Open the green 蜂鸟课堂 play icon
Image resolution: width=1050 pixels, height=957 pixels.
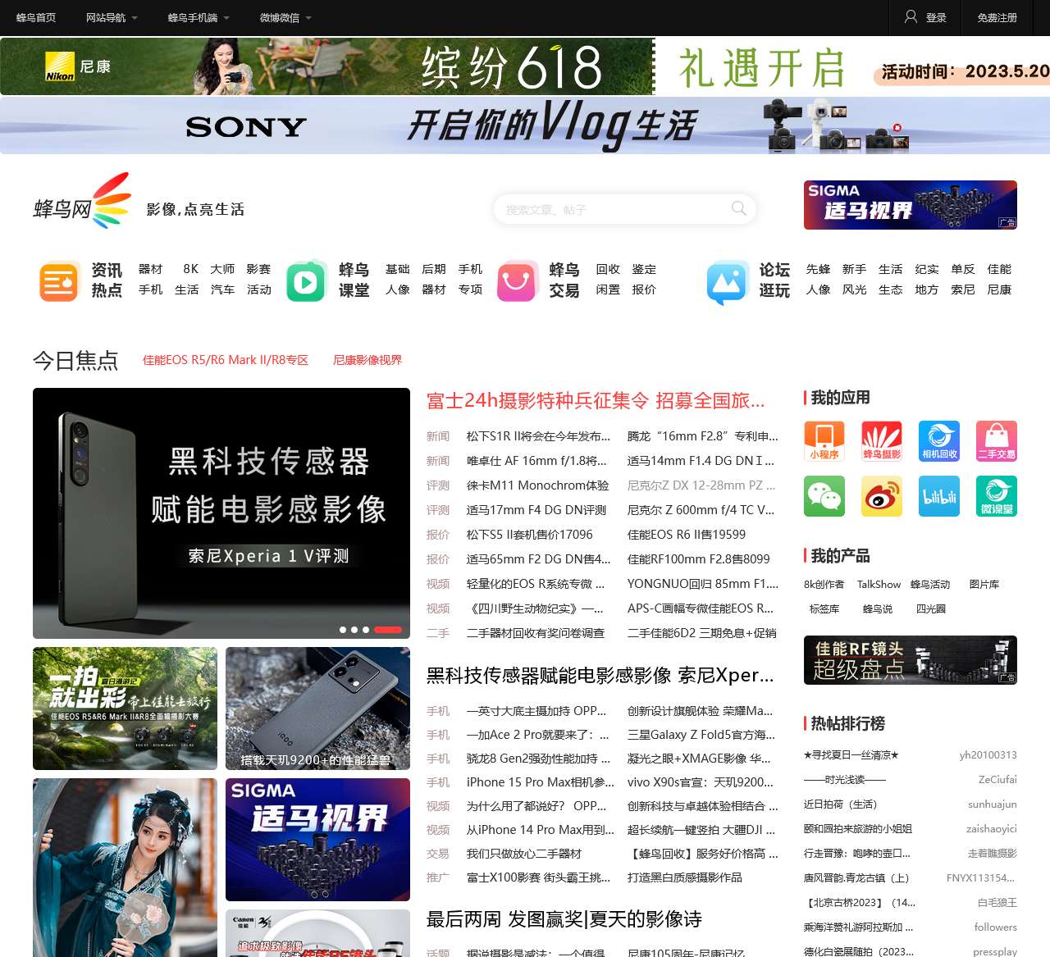(x=307, y=280)
